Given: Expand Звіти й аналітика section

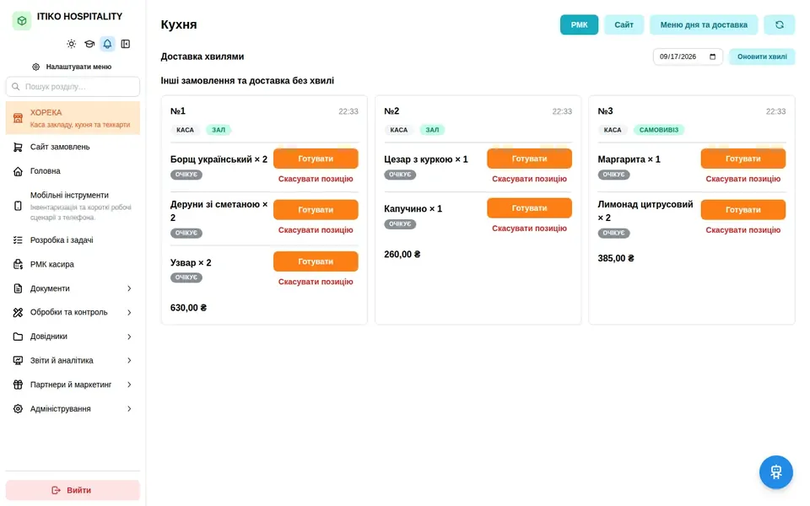Looking at the screenshot, I should pyautogui.click(x=73, y=360).
